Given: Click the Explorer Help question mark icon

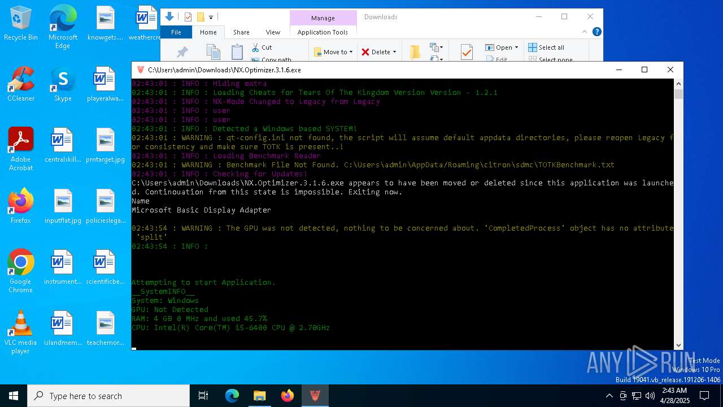Looking at the screenshot, I should (596, 32).
